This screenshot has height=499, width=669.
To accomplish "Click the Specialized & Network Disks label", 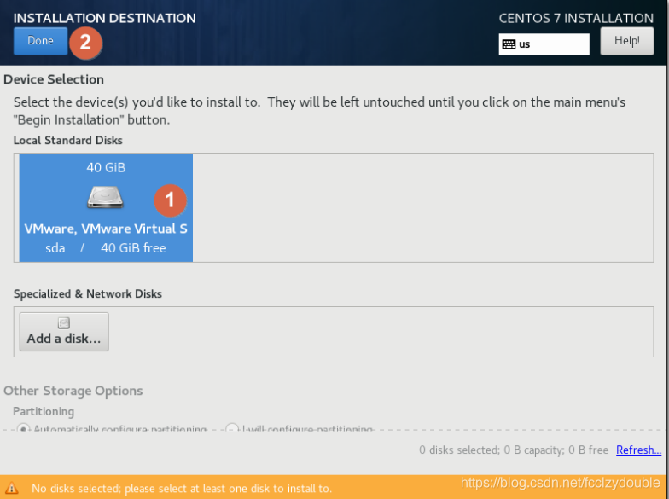I will pyautogui.click(x=87, y=293).
